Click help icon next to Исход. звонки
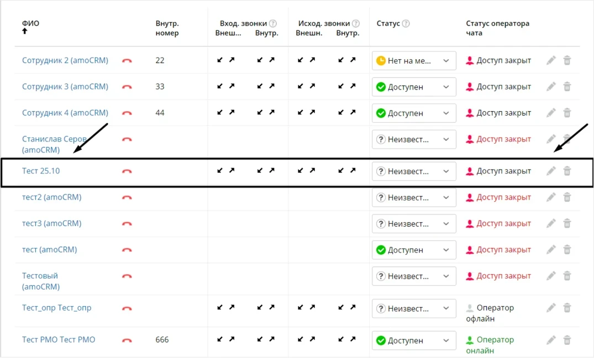594x358 pixels. (x=356, y=24)
